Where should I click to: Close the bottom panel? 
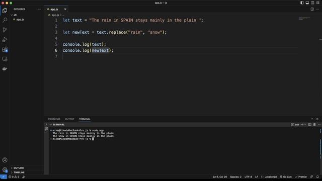click(317, 119)
